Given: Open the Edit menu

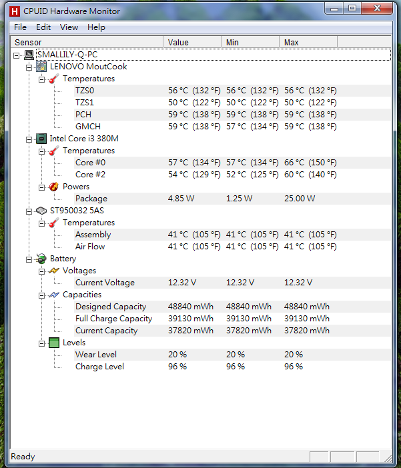Looking at the screenshot, I should point(43,27).
